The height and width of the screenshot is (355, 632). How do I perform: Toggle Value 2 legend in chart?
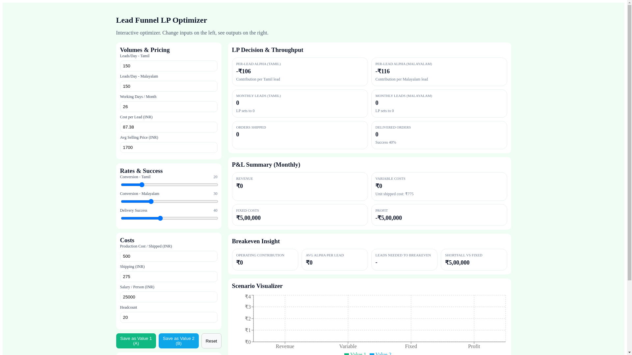(x=381, y=354)
